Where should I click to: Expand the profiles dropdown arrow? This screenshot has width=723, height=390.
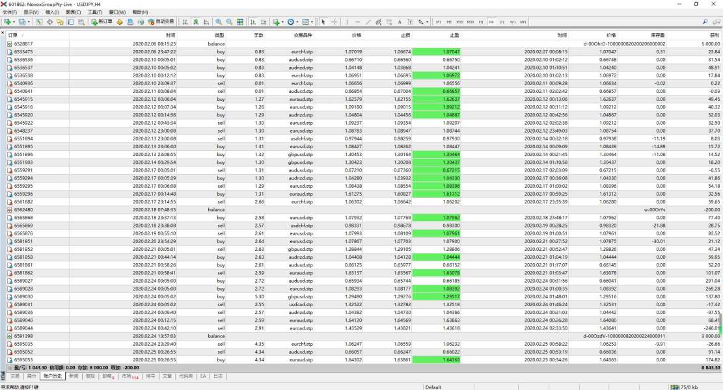click(x=29, y=22)
